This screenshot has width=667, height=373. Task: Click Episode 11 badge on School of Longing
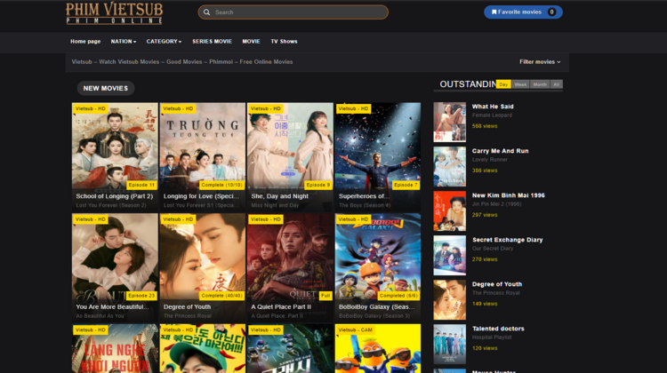pyautogui.click(x=141, y=185)
